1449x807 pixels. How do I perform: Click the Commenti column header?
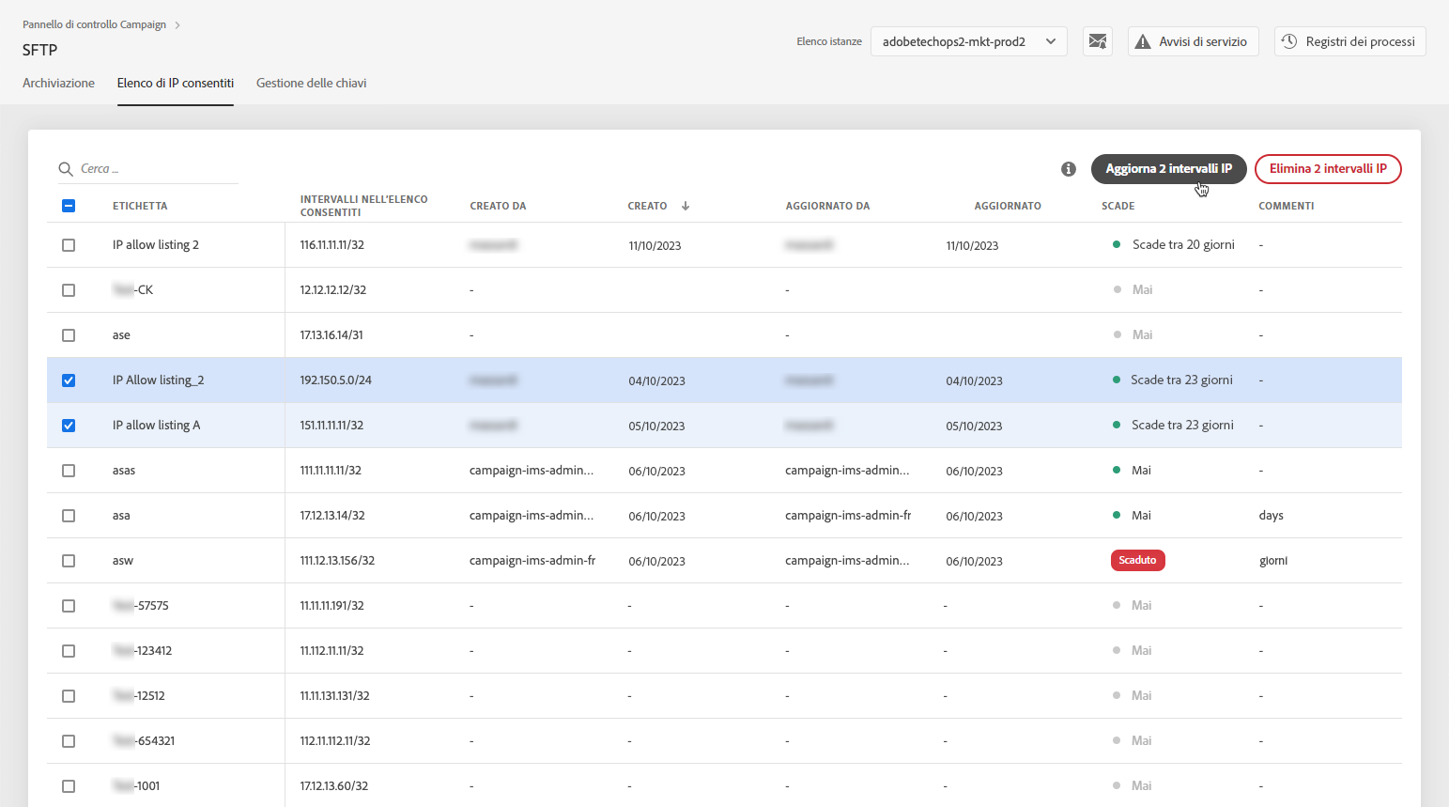[x=1287, y=206]
